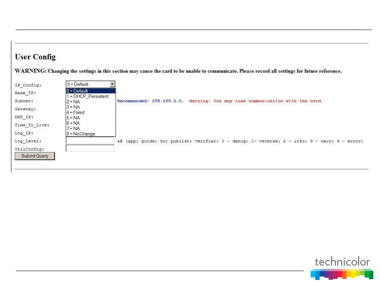Viewport: 380px width, 285px height.
Task: Choose '1 = DHCP_Persistent' option
Action: coord(91,96)
